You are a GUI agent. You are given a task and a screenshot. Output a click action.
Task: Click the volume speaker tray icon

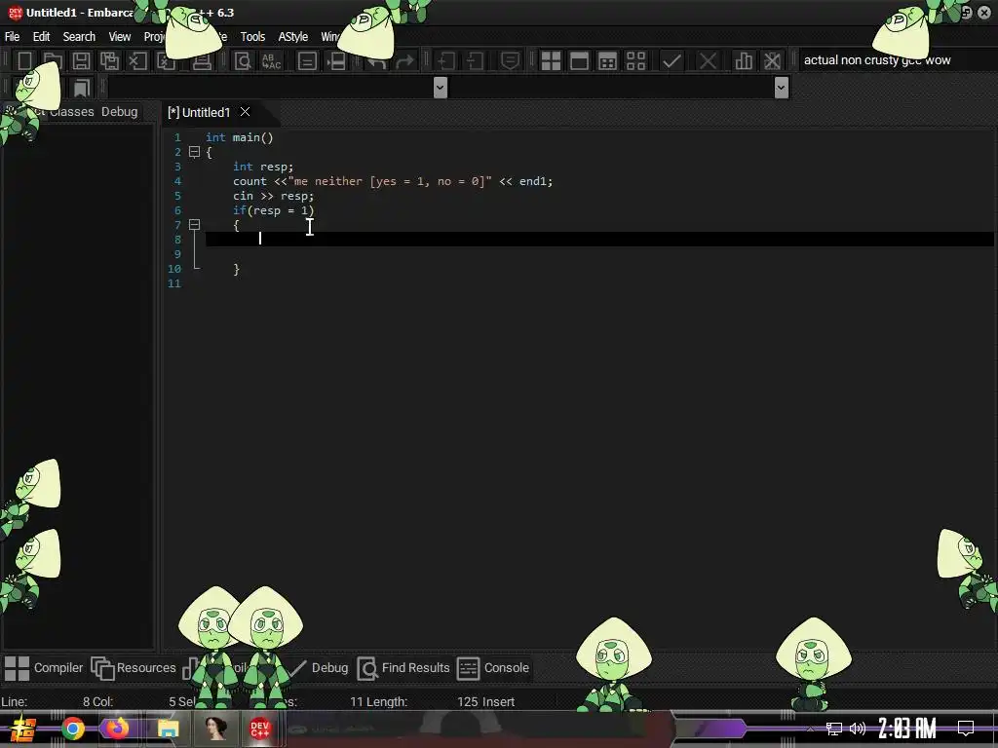click(x=858, y=729)
